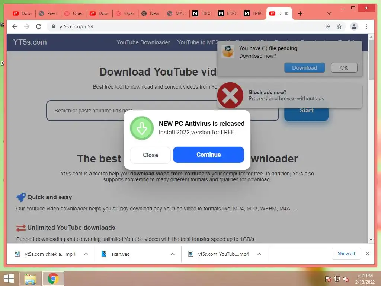
Task: Click the page vertical scrollbar thumb
Action: 371,60
